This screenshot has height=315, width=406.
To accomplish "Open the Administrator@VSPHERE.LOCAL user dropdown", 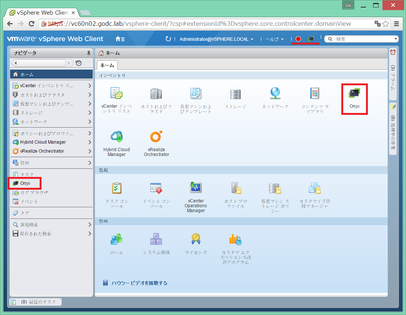I will pyautogui.click(x=216, y=39).
